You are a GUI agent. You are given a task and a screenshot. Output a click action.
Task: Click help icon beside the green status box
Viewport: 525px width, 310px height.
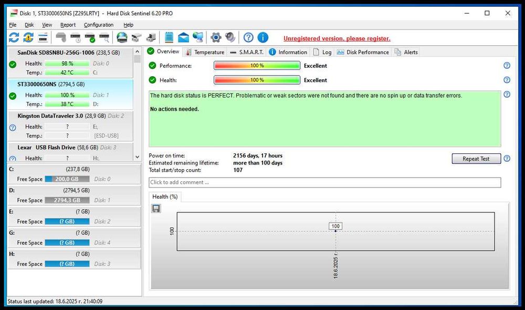coord(507,95)
